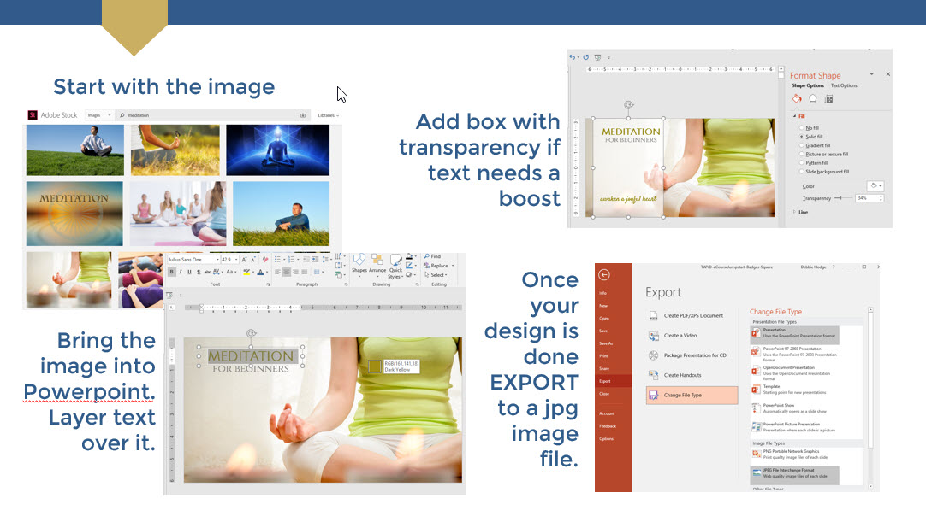
Task: Decrease font size with small A
Action: tap(252, 260)
